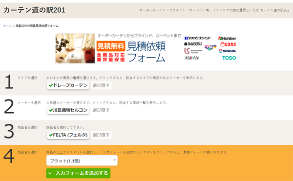Click the 商品名を選択して下さい。 instruction text
Image resolution: width=293 pixels, height=181 pixels.
click(x=65, y=127)
